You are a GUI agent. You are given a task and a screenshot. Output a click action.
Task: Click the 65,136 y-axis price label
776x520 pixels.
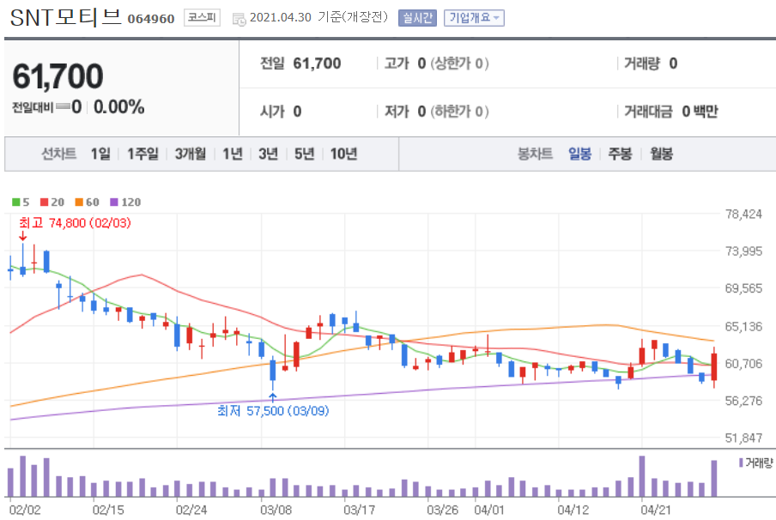click(743, 327)
